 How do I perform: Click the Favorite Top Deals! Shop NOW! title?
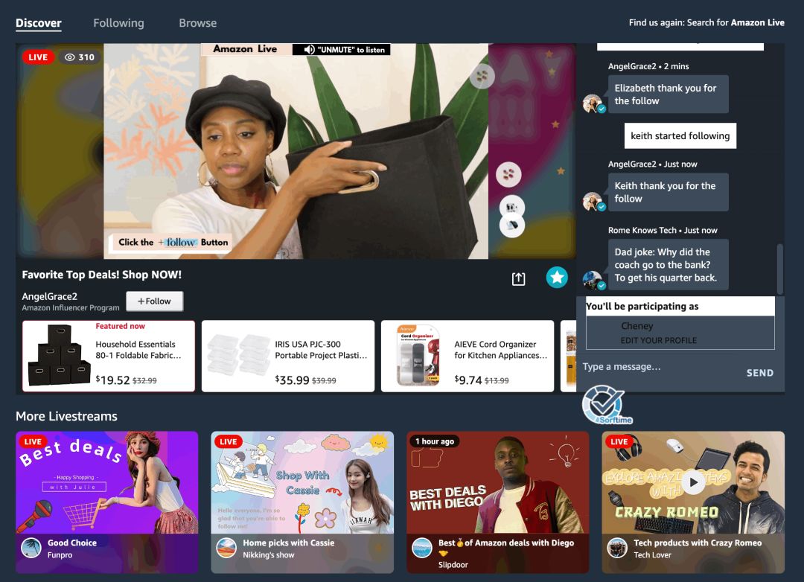101,275
